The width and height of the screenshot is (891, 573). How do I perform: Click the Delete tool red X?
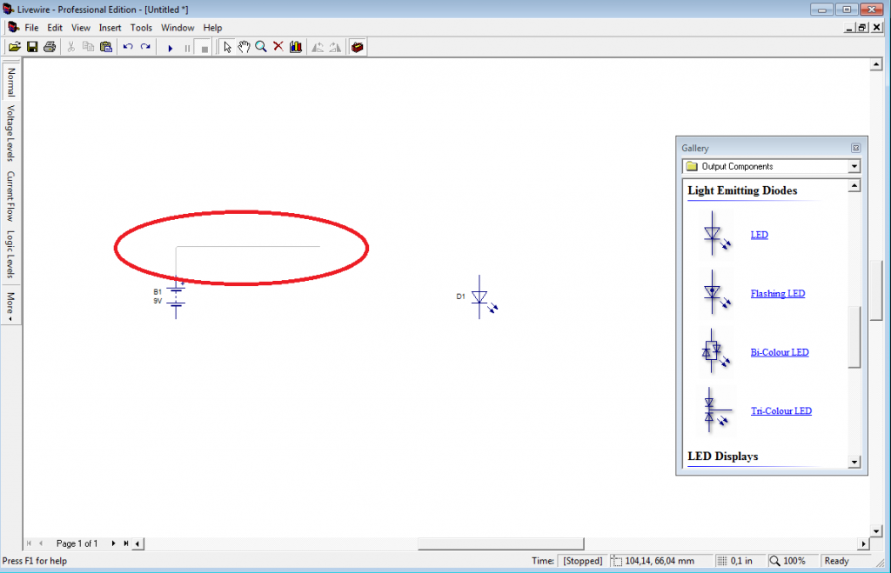[278, 46]
